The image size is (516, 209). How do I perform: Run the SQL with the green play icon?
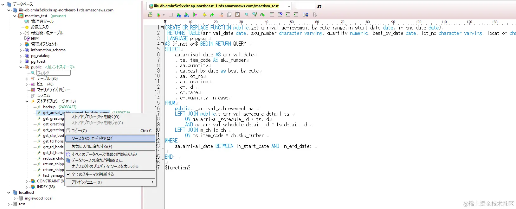click(x=158, y=15)
